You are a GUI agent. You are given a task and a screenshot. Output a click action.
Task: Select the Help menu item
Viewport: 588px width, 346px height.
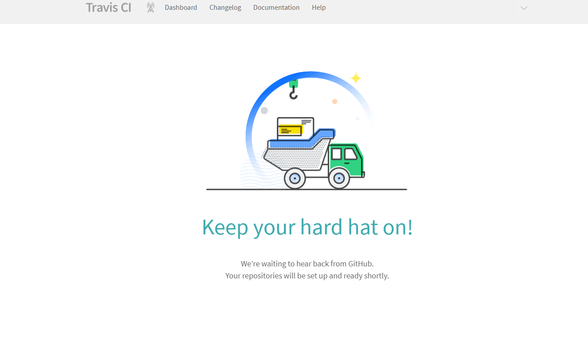point(319,8)
